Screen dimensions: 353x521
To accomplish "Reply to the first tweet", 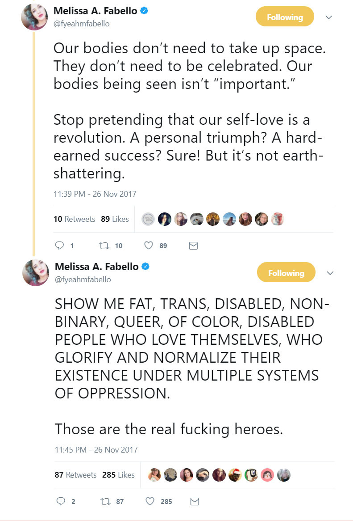I will click(59, 246).
